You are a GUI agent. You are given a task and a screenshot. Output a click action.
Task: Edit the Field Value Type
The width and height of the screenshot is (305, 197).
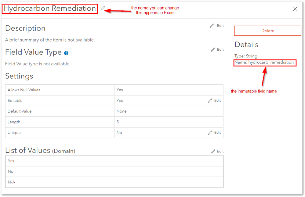(x=217, y=49)
